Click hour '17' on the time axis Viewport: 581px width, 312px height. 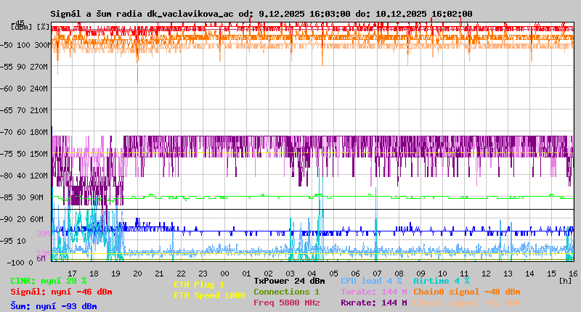click(72, 274)
